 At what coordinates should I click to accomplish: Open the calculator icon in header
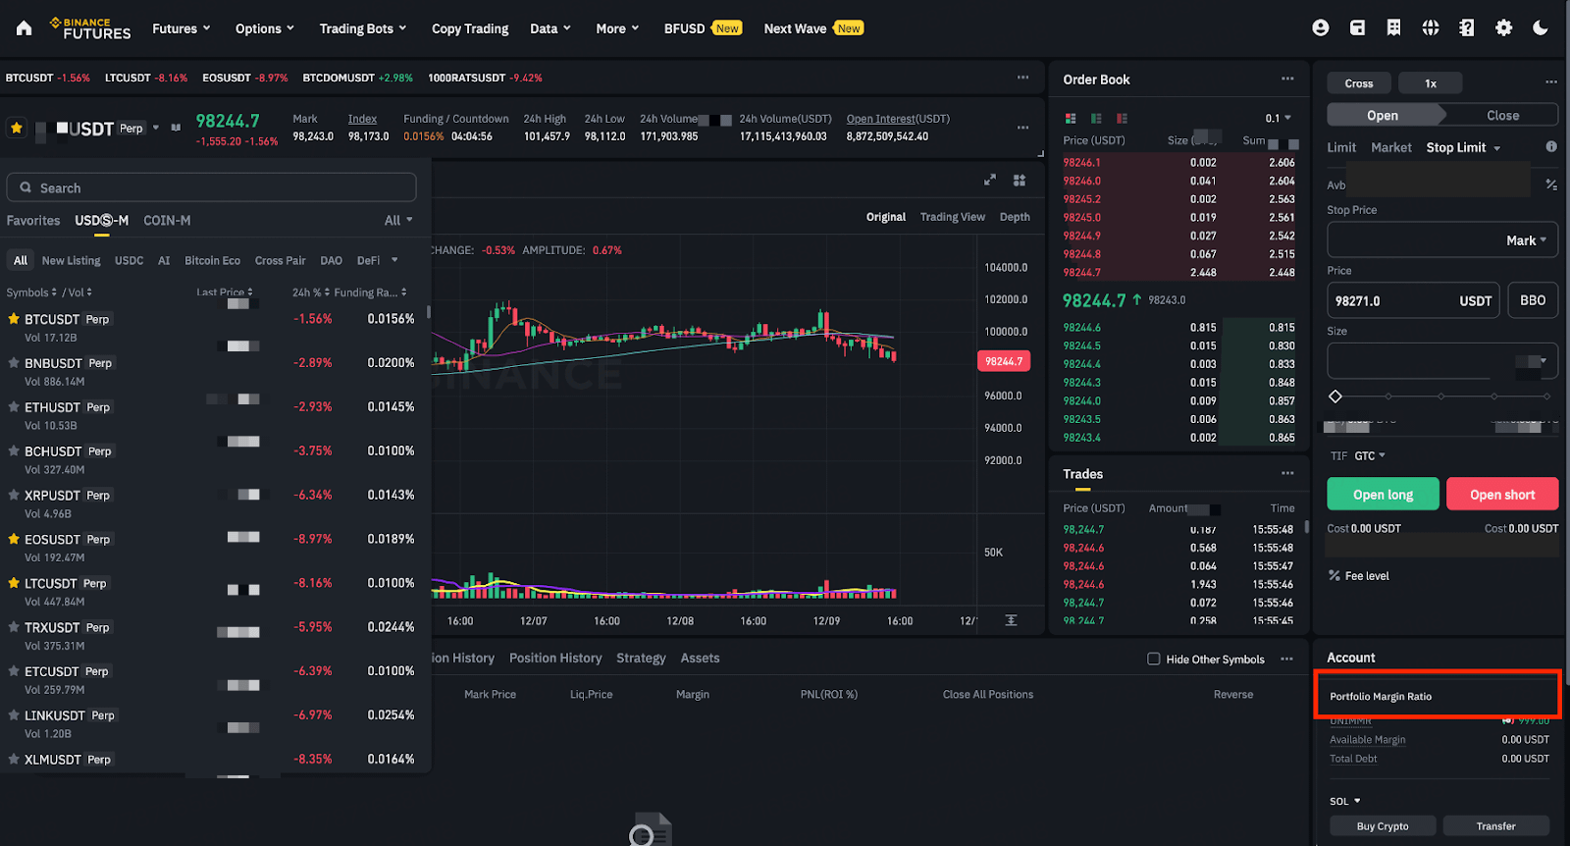[1467, 28]
